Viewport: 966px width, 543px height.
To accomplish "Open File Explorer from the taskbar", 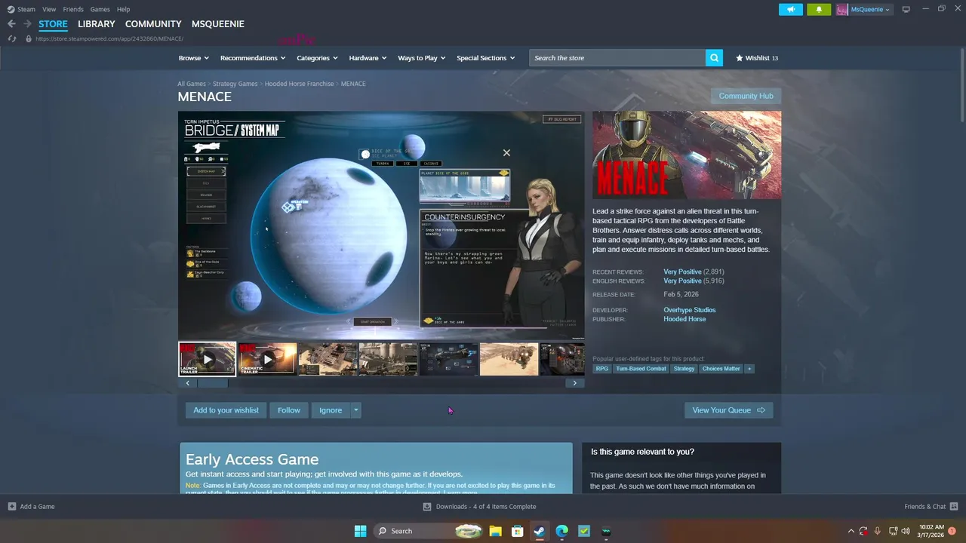I will (x=495, y=531).
